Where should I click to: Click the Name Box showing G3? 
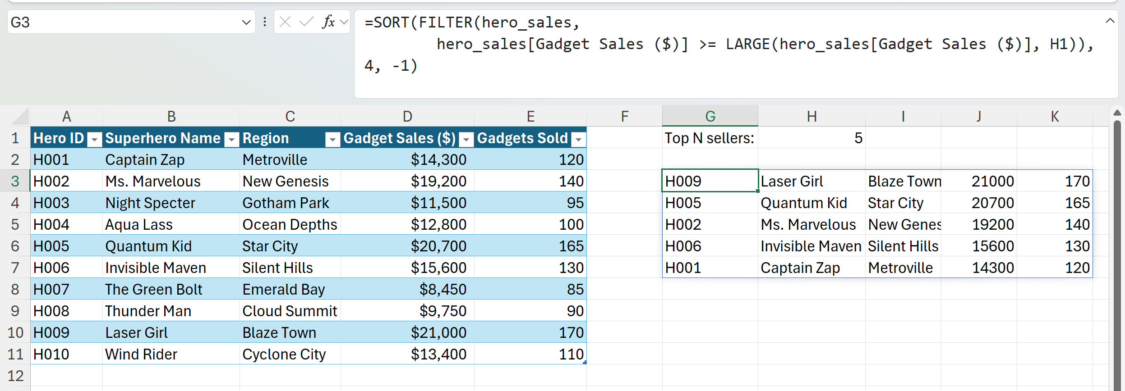[x=122, y=22]
